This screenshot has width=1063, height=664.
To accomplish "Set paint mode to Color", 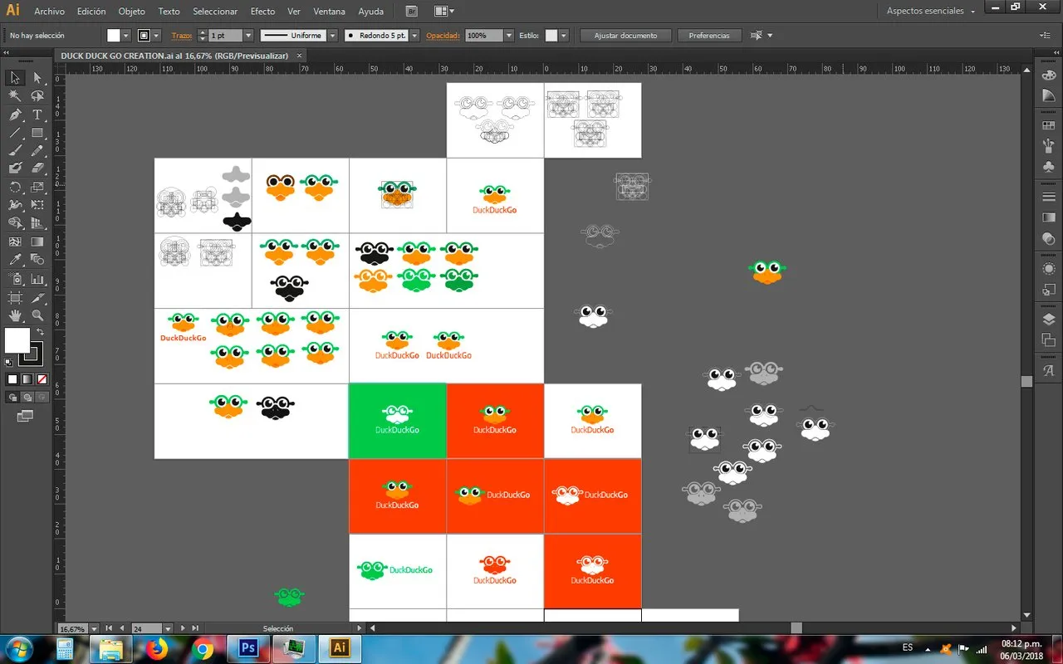I will coord(12,379).
